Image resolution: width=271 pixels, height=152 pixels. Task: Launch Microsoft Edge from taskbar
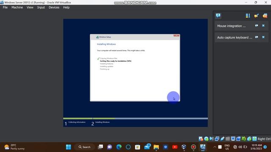119,147
